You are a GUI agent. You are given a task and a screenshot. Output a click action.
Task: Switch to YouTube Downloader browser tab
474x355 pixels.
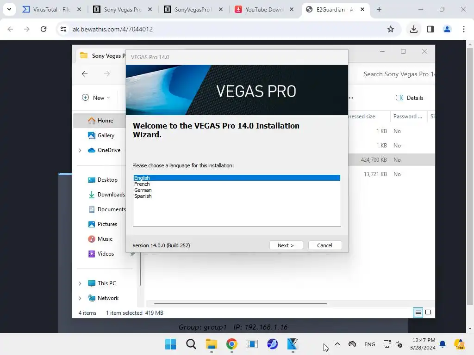point(264,9)
